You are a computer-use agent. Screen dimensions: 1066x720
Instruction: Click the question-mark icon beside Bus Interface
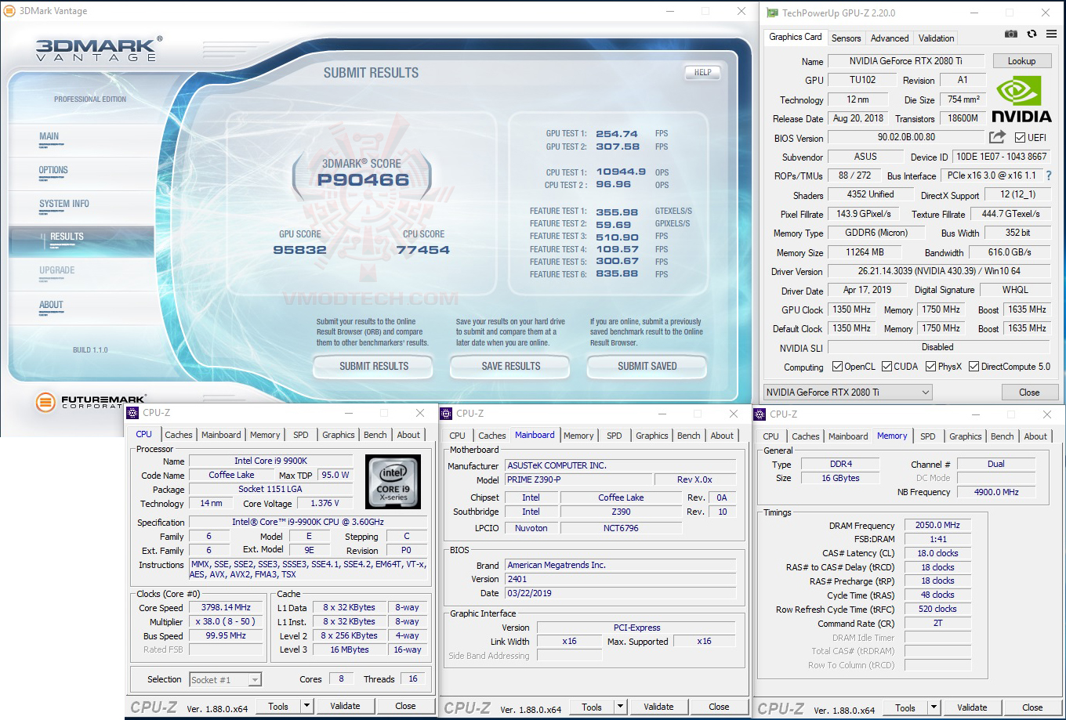coord(1048,175)
